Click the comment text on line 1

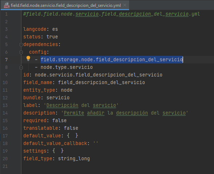[x=112, y=14]
